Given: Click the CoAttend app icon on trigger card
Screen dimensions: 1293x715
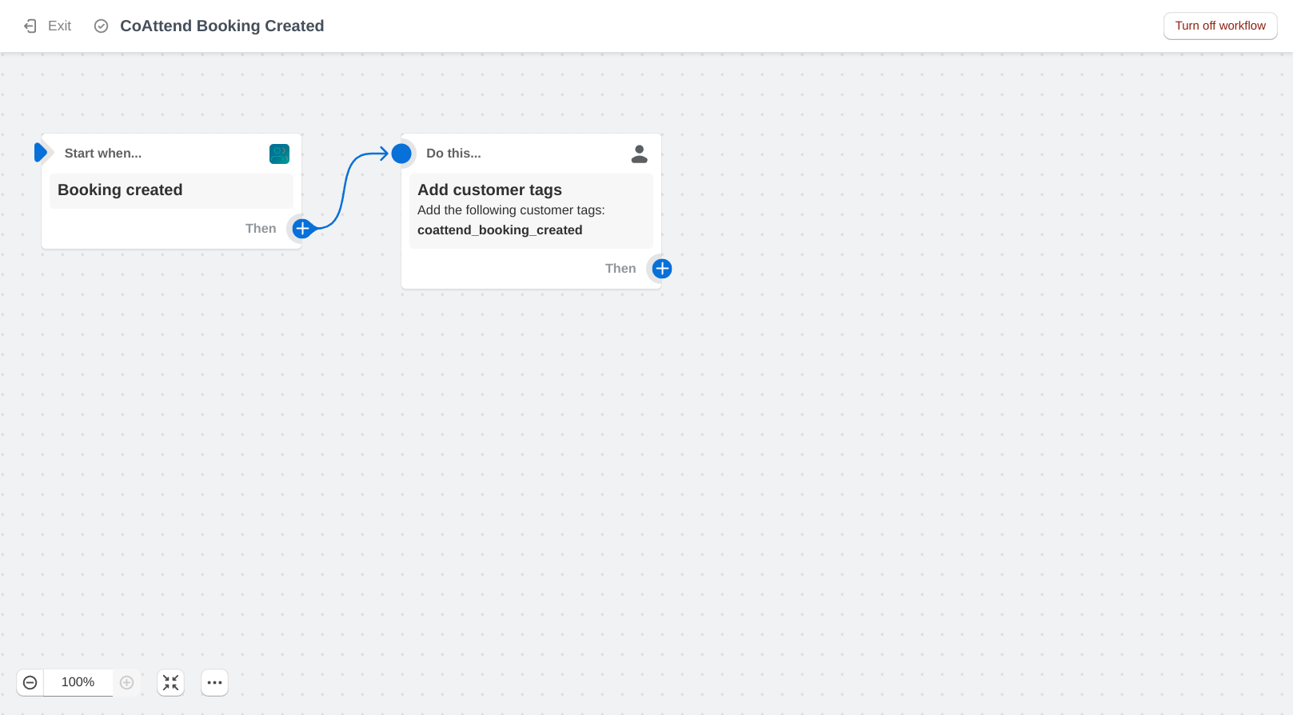Looking at the screenshot, I should point(279,154).
